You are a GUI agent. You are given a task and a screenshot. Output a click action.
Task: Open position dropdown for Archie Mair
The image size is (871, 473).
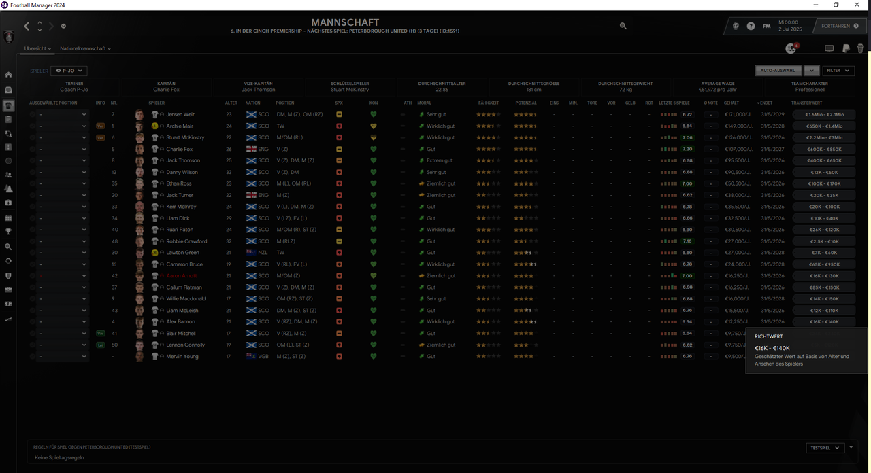[x=63, y=126]
